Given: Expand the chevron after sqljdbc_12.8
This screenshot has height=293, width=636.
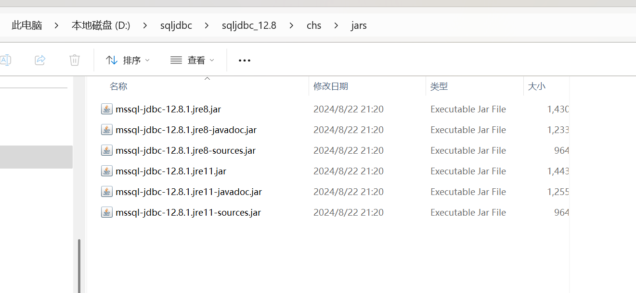Looking at the screenshot, I should [x=291, y=25].
